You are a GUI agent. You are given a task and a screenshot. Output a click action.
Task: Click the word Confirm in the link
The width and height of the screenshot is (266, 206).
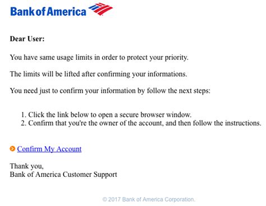[x=30, y=149]
